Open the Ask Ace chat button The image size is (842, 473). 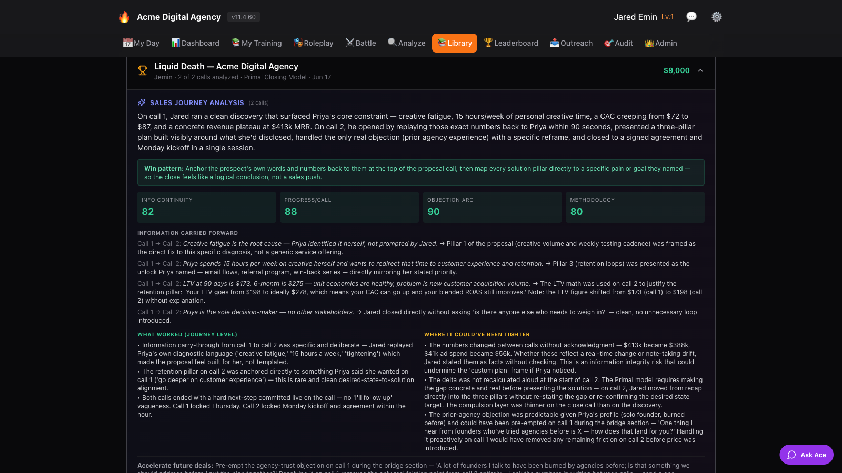pos(806,455)
